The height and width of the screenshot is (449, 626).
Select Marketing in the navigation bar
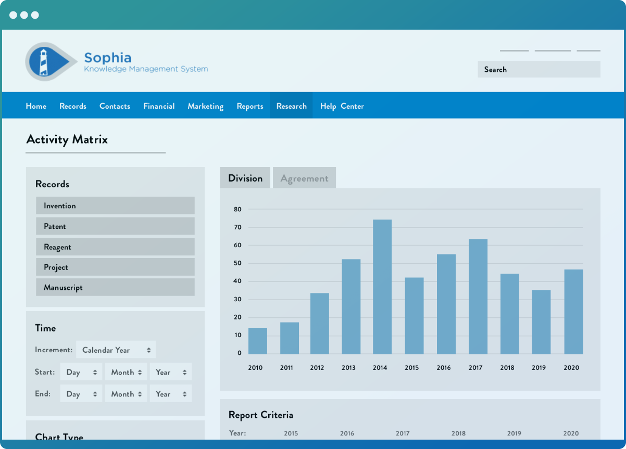click(x=205, y=106)
